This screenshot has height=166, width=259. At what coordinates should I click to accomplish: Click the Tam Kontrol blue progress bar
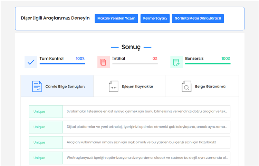(x=62, y=64)
